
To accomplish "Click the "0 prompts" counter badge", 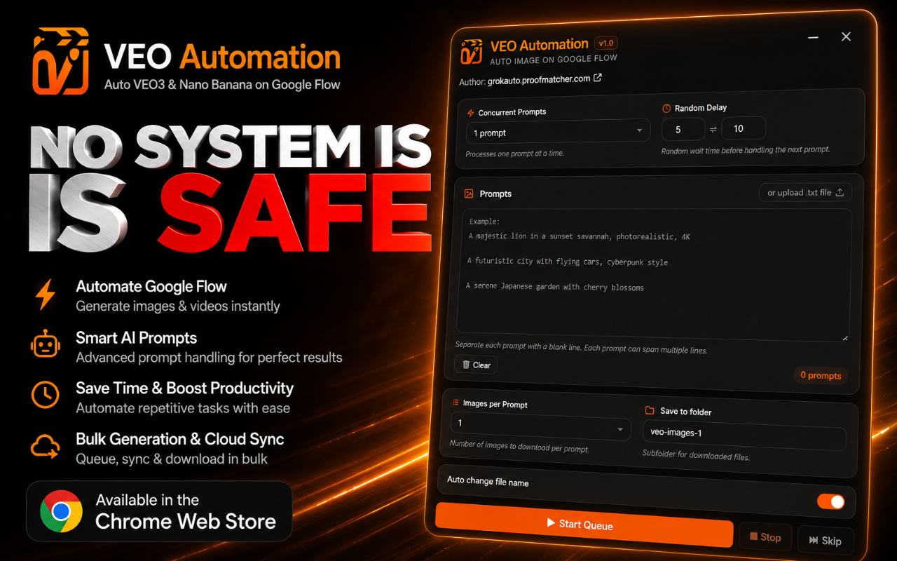I will click(821, 375).
